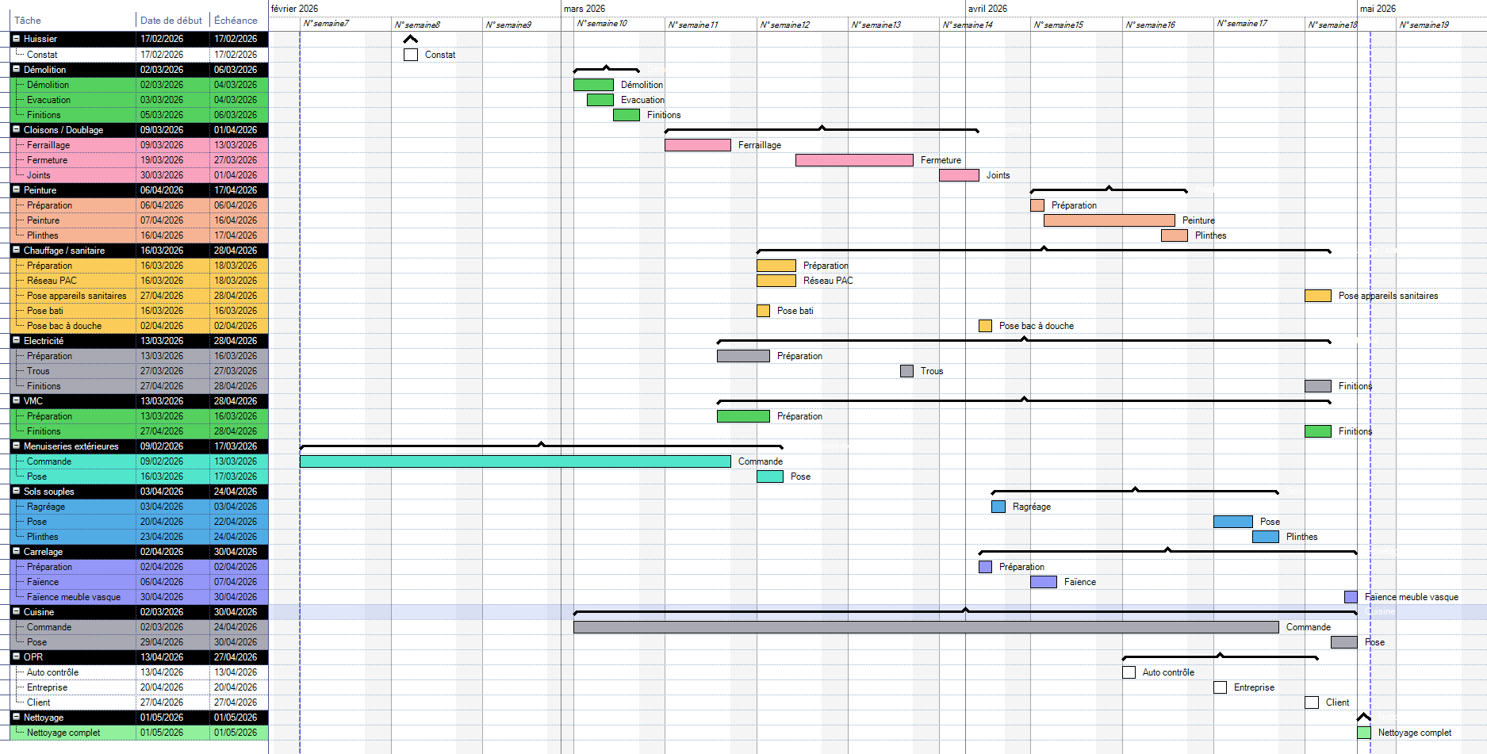Click the green Evacuation gantt bar

(600, 100)
